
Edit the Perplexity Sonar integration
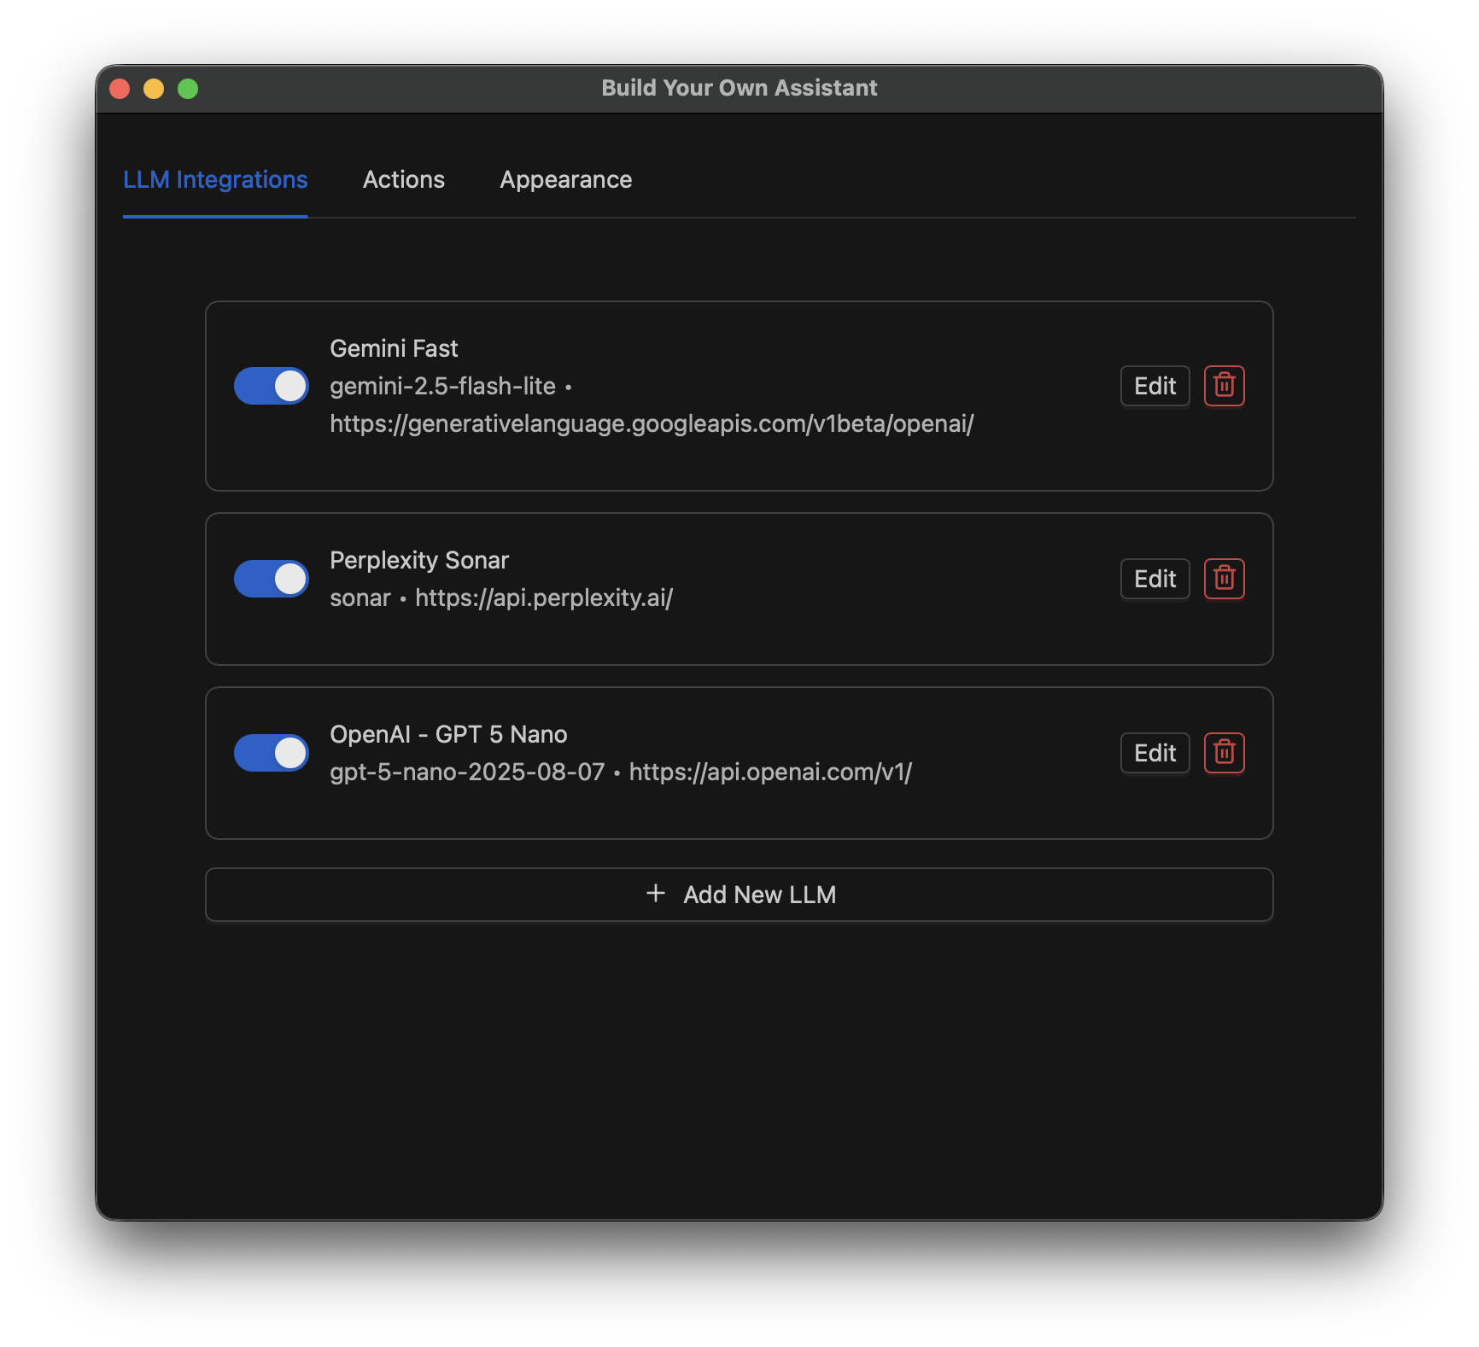coord(1155,579)
